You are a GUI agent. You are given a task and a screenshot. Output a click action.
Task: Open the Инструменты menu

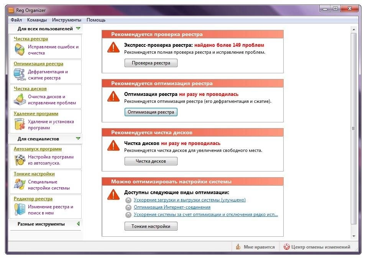coord(67,20)
